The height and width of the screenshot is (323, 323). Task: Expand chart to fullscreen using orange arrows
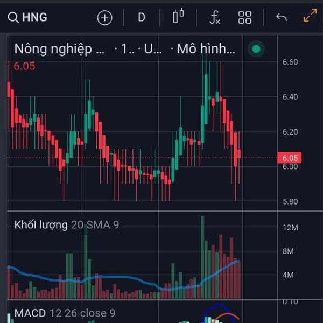coord(310,15)
